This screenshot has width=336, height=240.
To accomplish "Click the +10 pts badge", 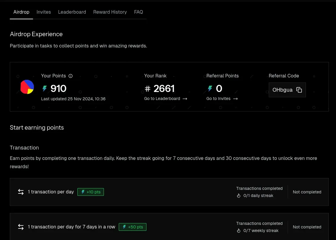I will [91, 192].
